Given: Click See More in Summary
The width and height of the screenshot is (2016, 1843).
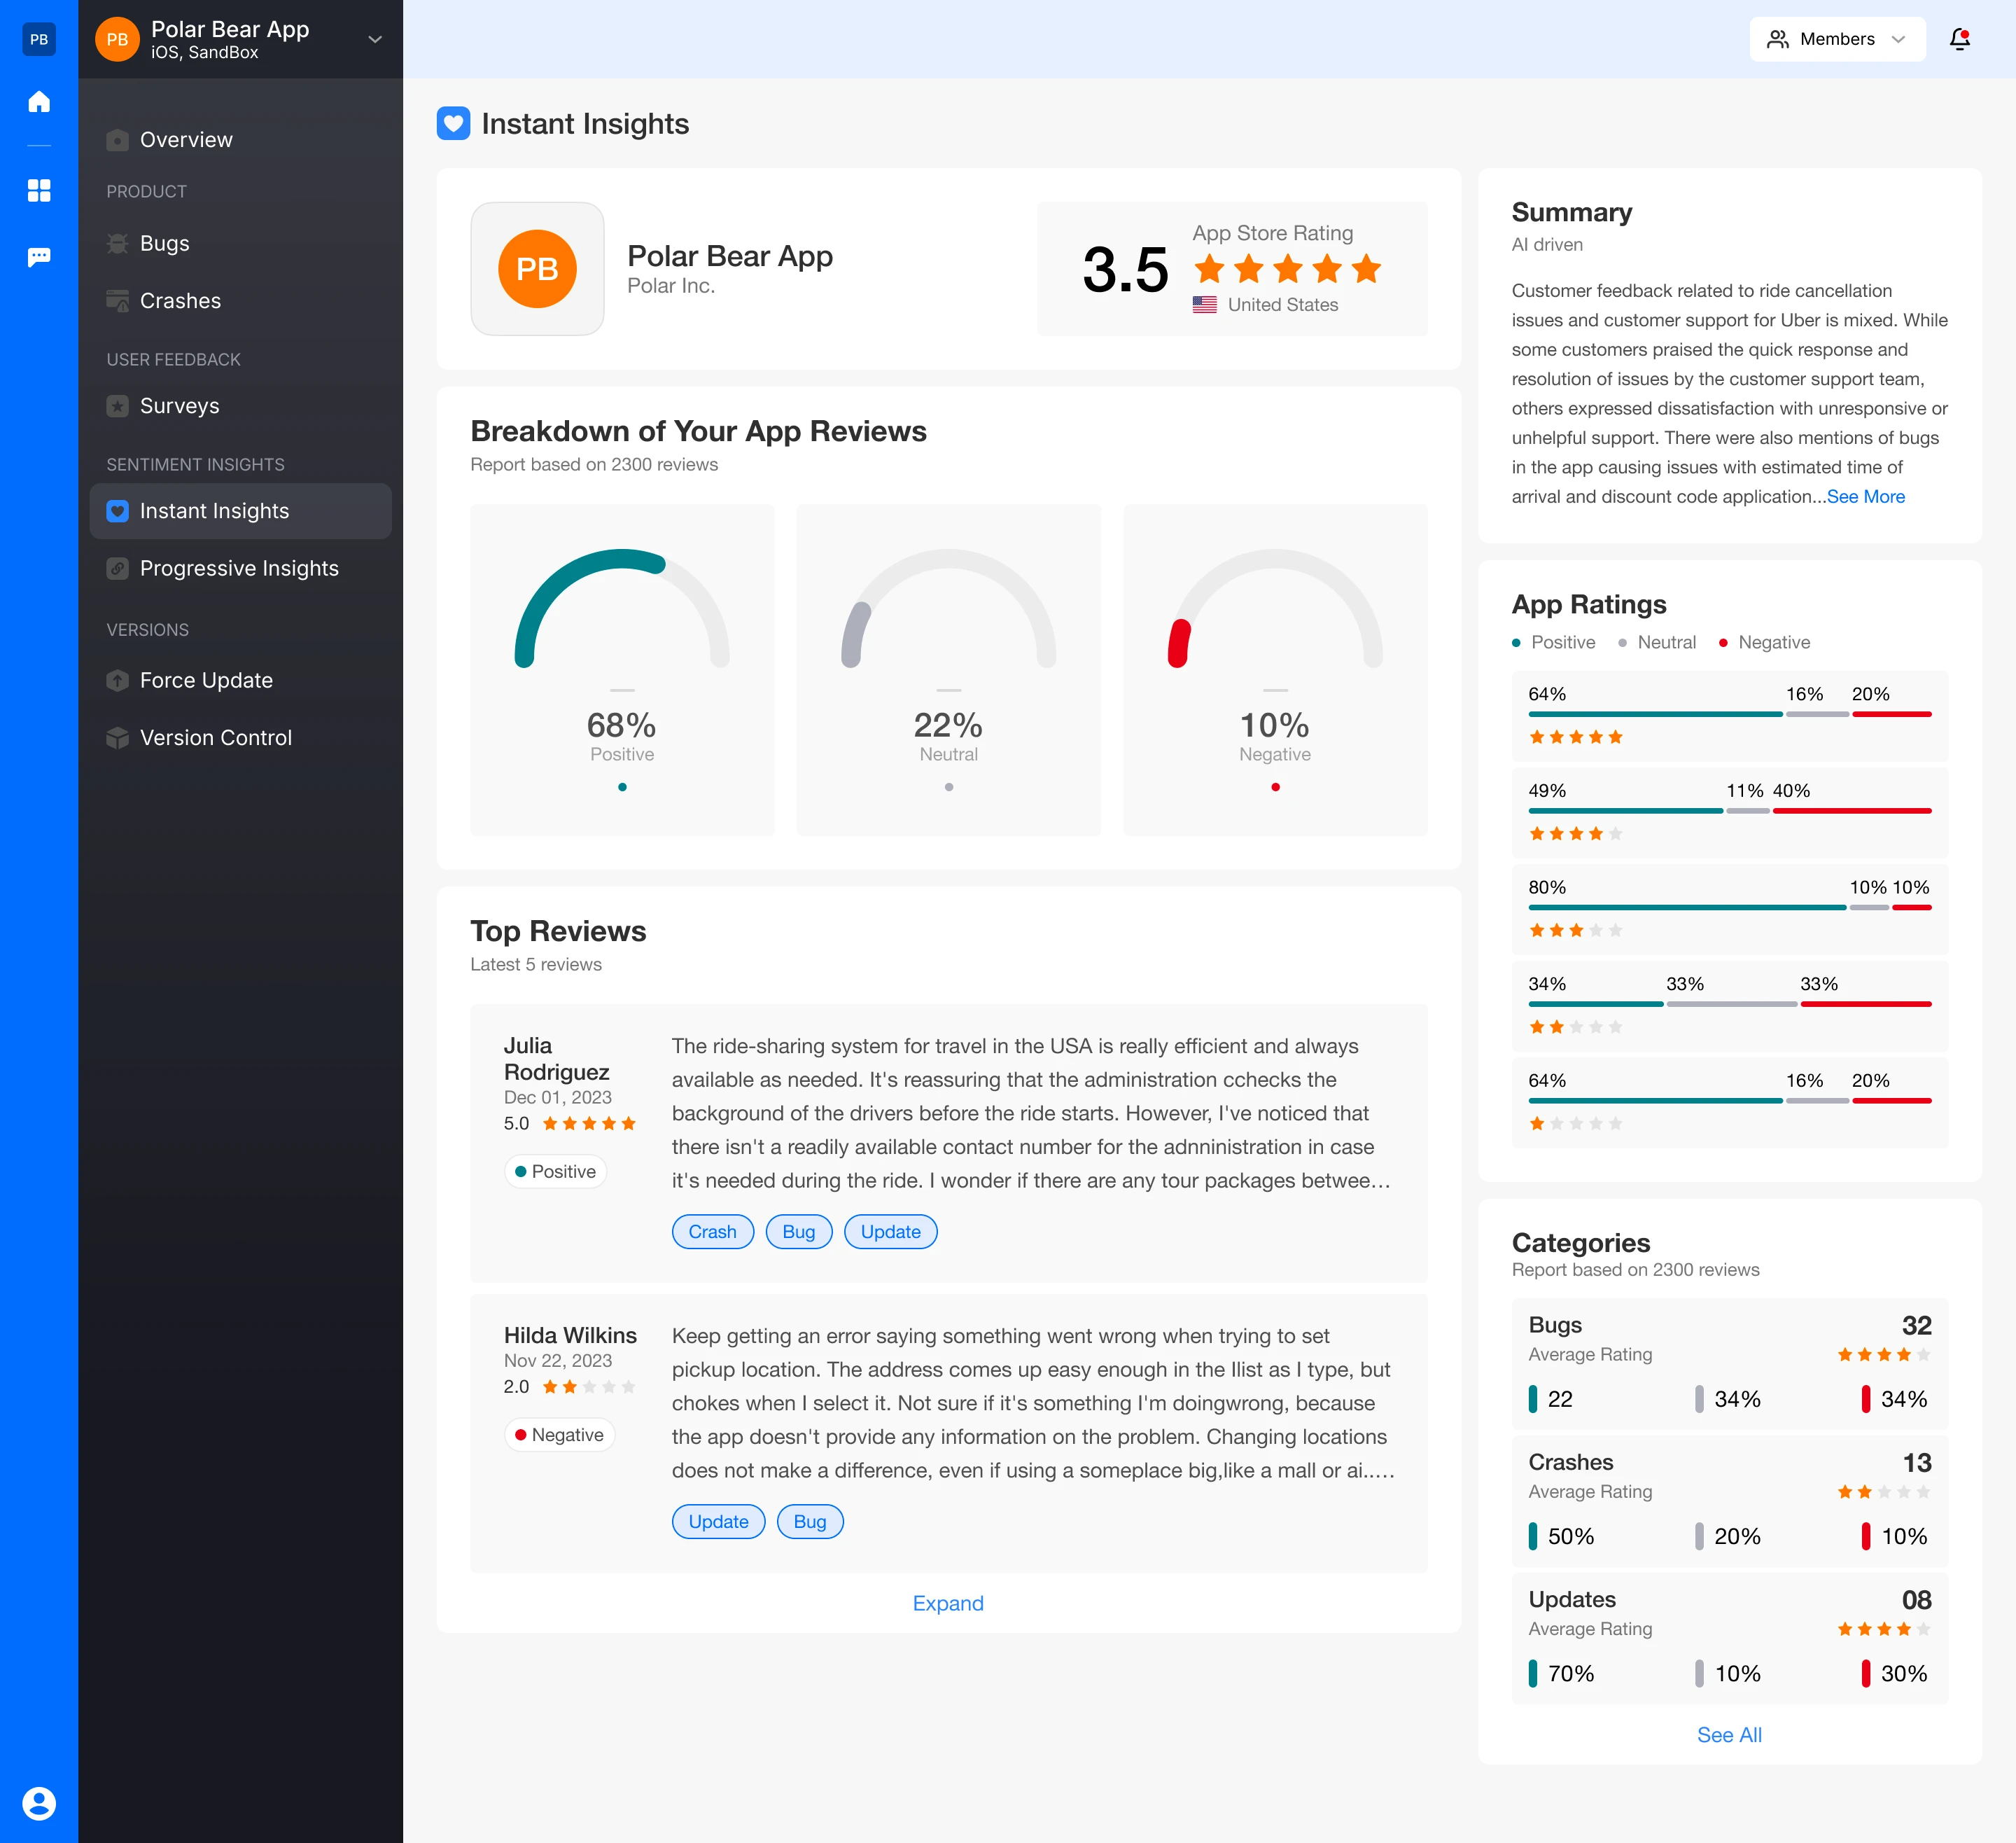Looking at the screenshot, I should pos(1865,496).
